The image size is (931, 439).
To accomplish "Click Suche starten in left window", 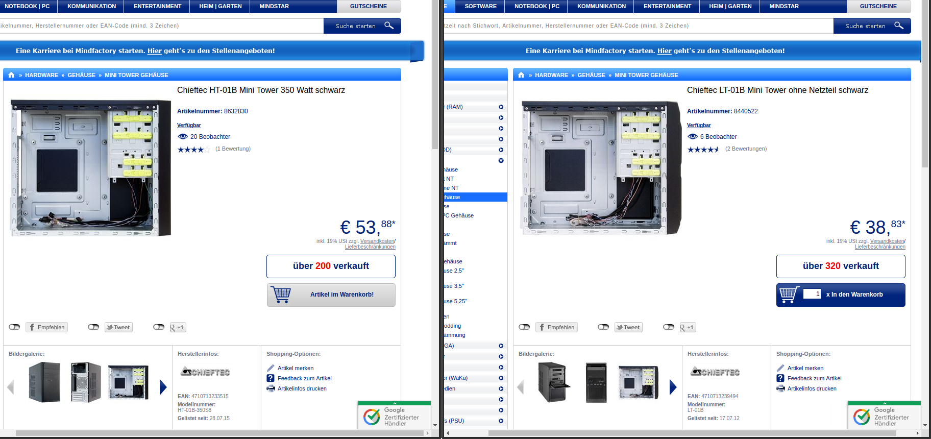I will tap(362, 26).
